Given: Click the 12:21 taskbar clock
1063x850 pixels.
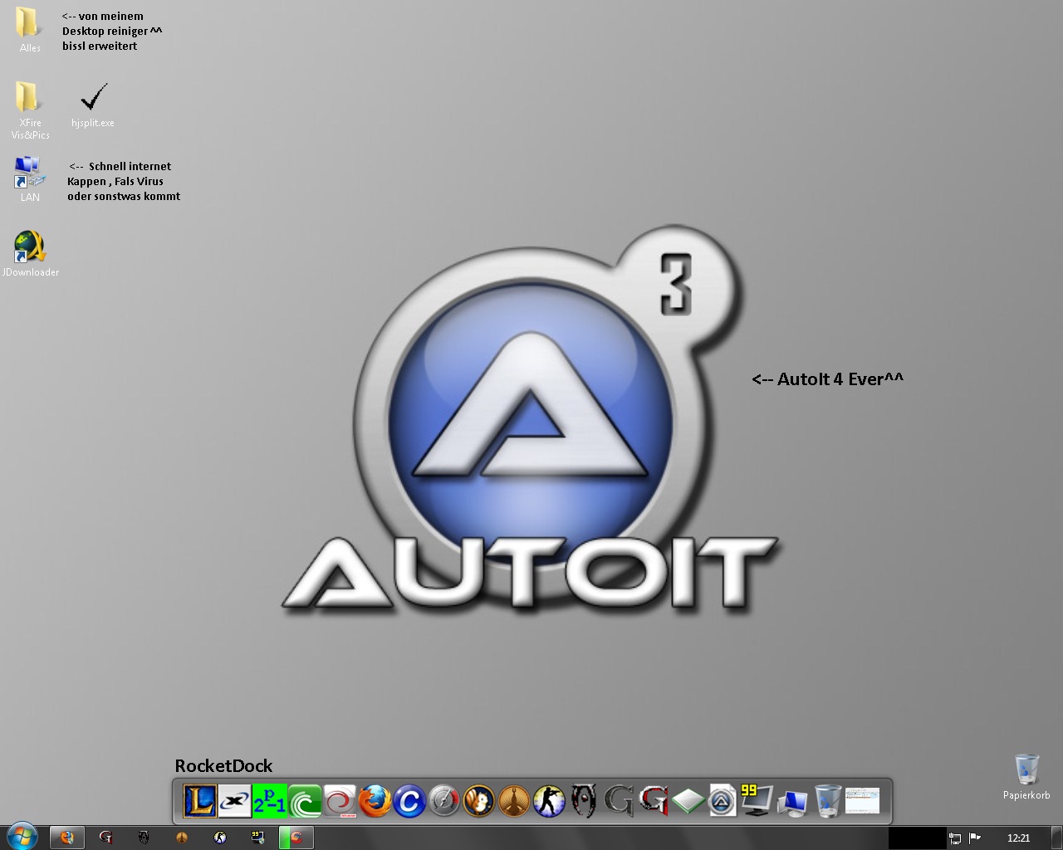Looking at the screenshot, I should pos(1018,838).
